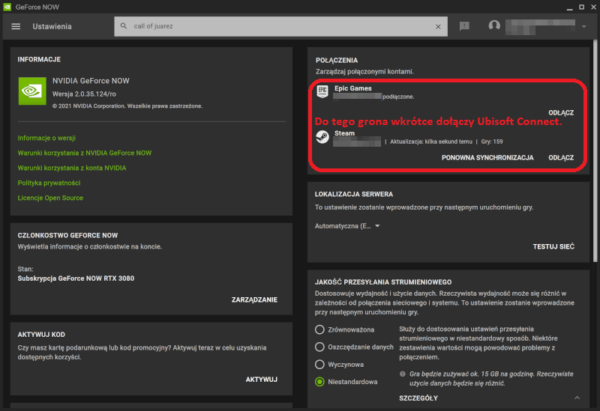Click the GeForce NOW title bar icon
The image size is (600, 411).
click(x=7, y=7)
